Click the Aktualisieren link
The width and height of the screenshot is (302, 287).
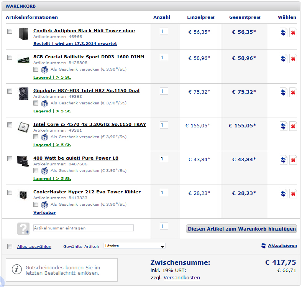(x=282, y=245)
